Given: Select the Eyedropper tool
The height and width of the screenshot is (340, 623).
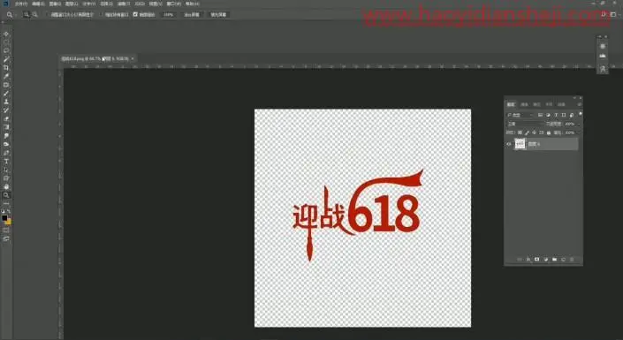Looking at the screenshot, I should click(6, 76).
